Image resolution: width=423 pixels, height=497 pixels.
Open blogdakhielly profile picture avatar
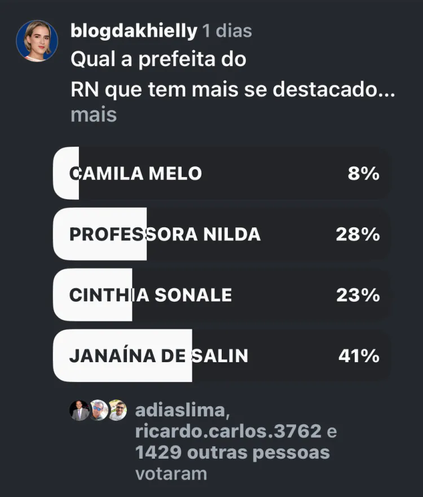pyautogui.click(x=37, y=41)
